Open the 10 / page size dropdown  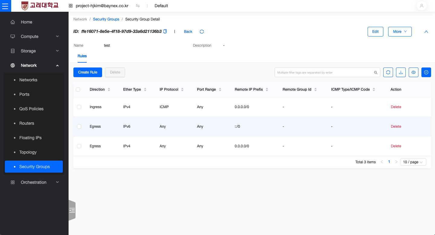click(413, 162)
